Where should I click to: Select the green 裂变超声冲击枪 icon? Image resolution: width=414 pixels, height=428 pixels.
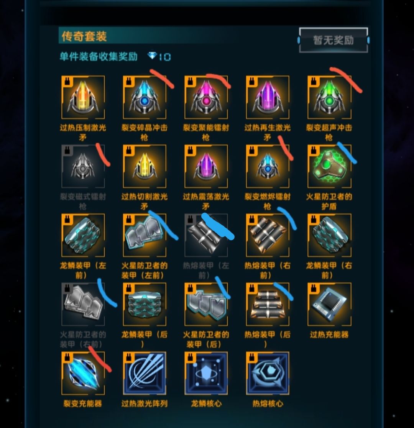329,97
